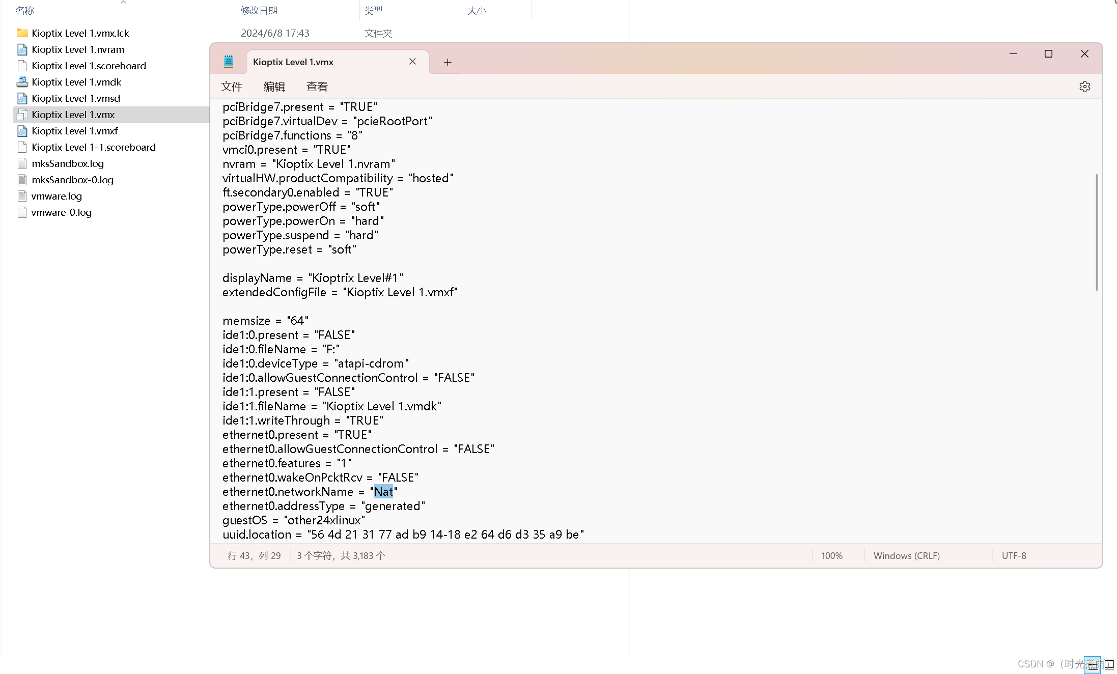
Task: Click 查看 menu to expand options
Action: [317, 86]
